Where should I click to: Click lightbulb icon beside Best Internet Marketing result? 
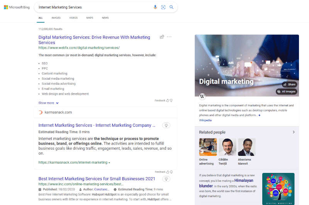point(166,179)
